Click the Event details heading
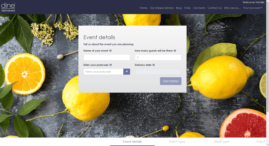The height and width of the screenshot is (146, 269). coord(99,37)
